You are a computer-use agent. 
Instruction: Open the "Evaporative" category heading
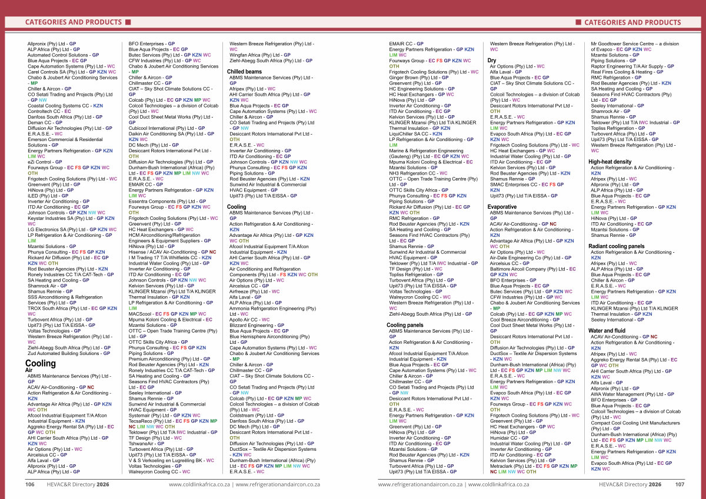click(502, 207)
